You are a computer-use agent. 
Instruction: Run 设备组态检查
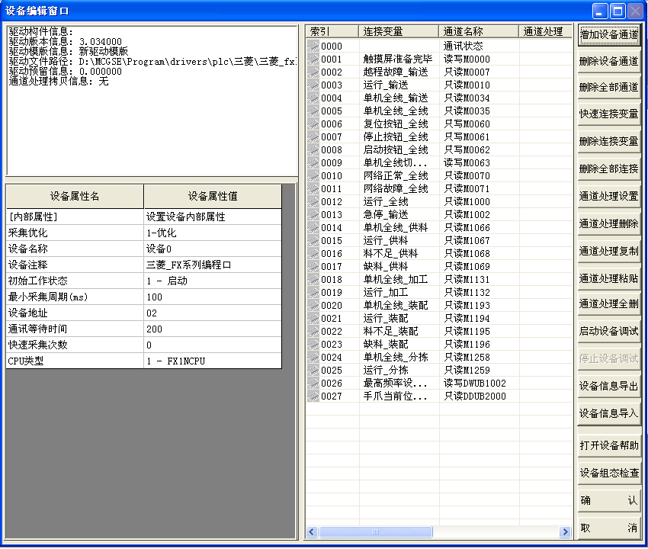610,472
